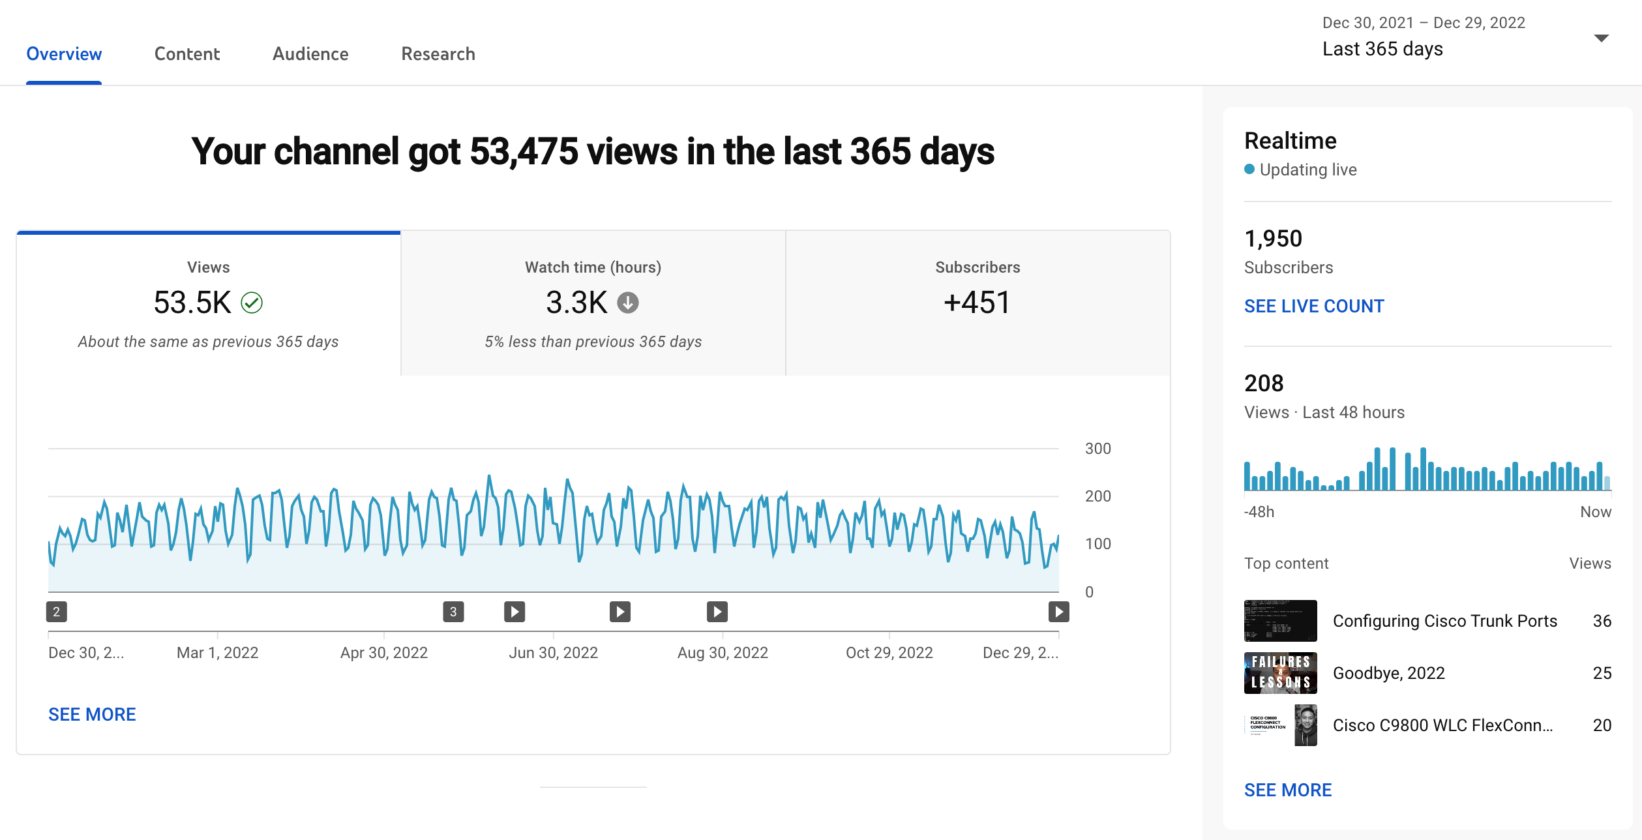Click video marker just before Jun 30, 2022
Viewport: 1642px width, 840px height.
pyautogui.click(x=515, y=612)
